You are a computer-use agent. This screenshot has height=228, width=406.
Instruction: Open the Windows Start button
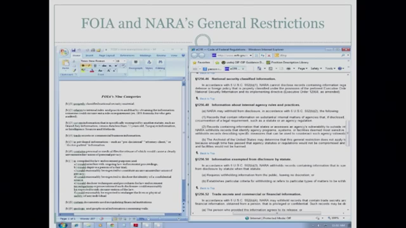pyautogui.click(x=63, y=225)
